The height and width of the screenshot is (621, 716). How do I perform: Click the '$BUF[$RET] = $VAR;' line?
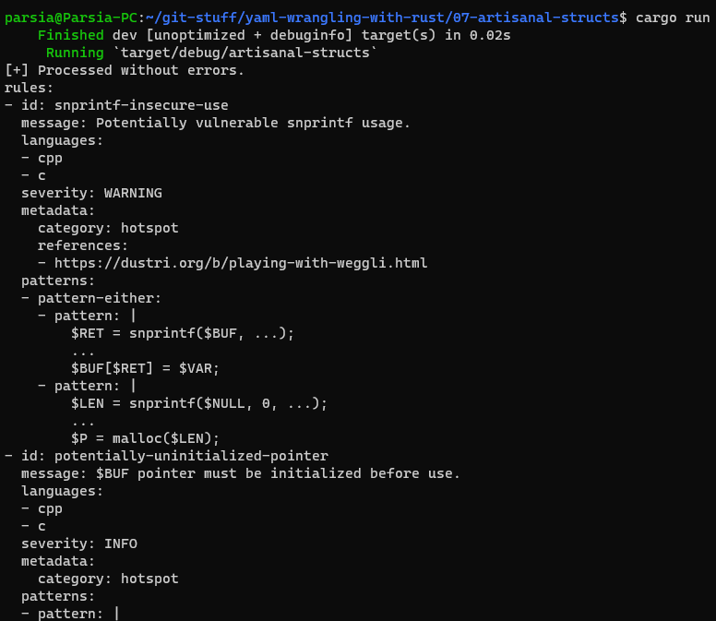coord(145,368)
